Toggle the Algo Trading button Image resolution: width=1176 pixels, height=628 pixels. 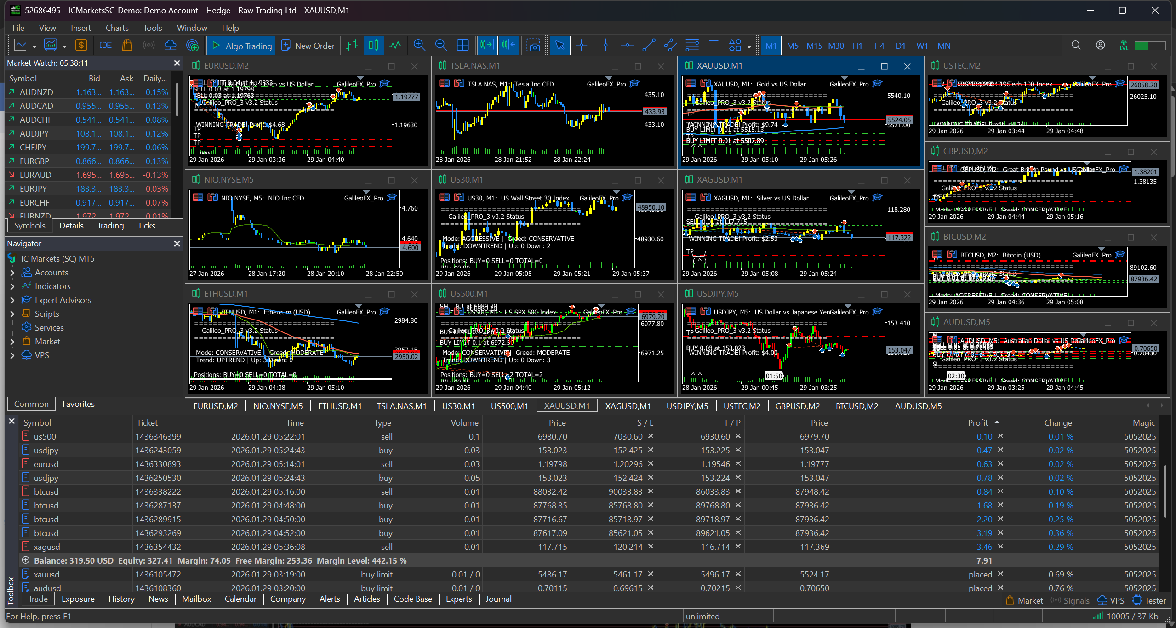coord(241,46)
